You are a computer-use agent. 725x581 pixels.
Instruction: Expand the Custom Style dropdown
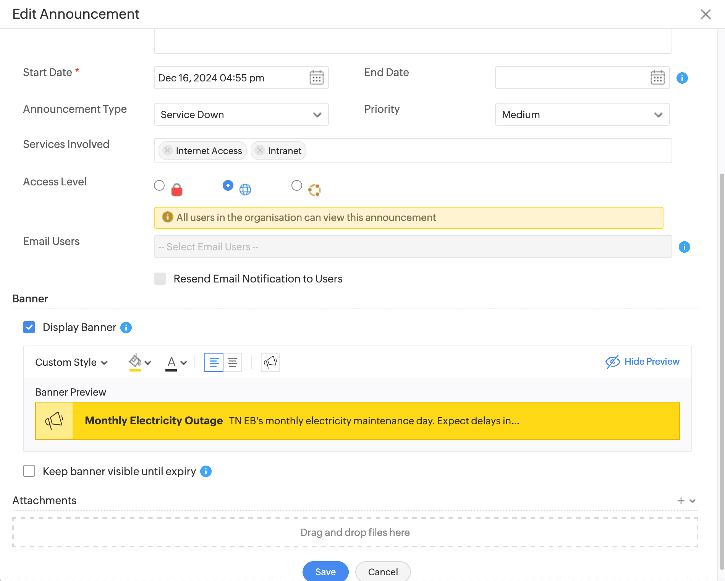(71, 362)
